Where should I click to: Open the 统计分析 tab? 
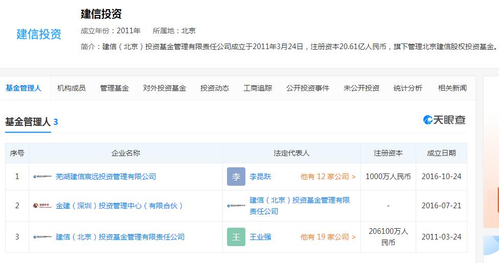click(x=407, y=88)
